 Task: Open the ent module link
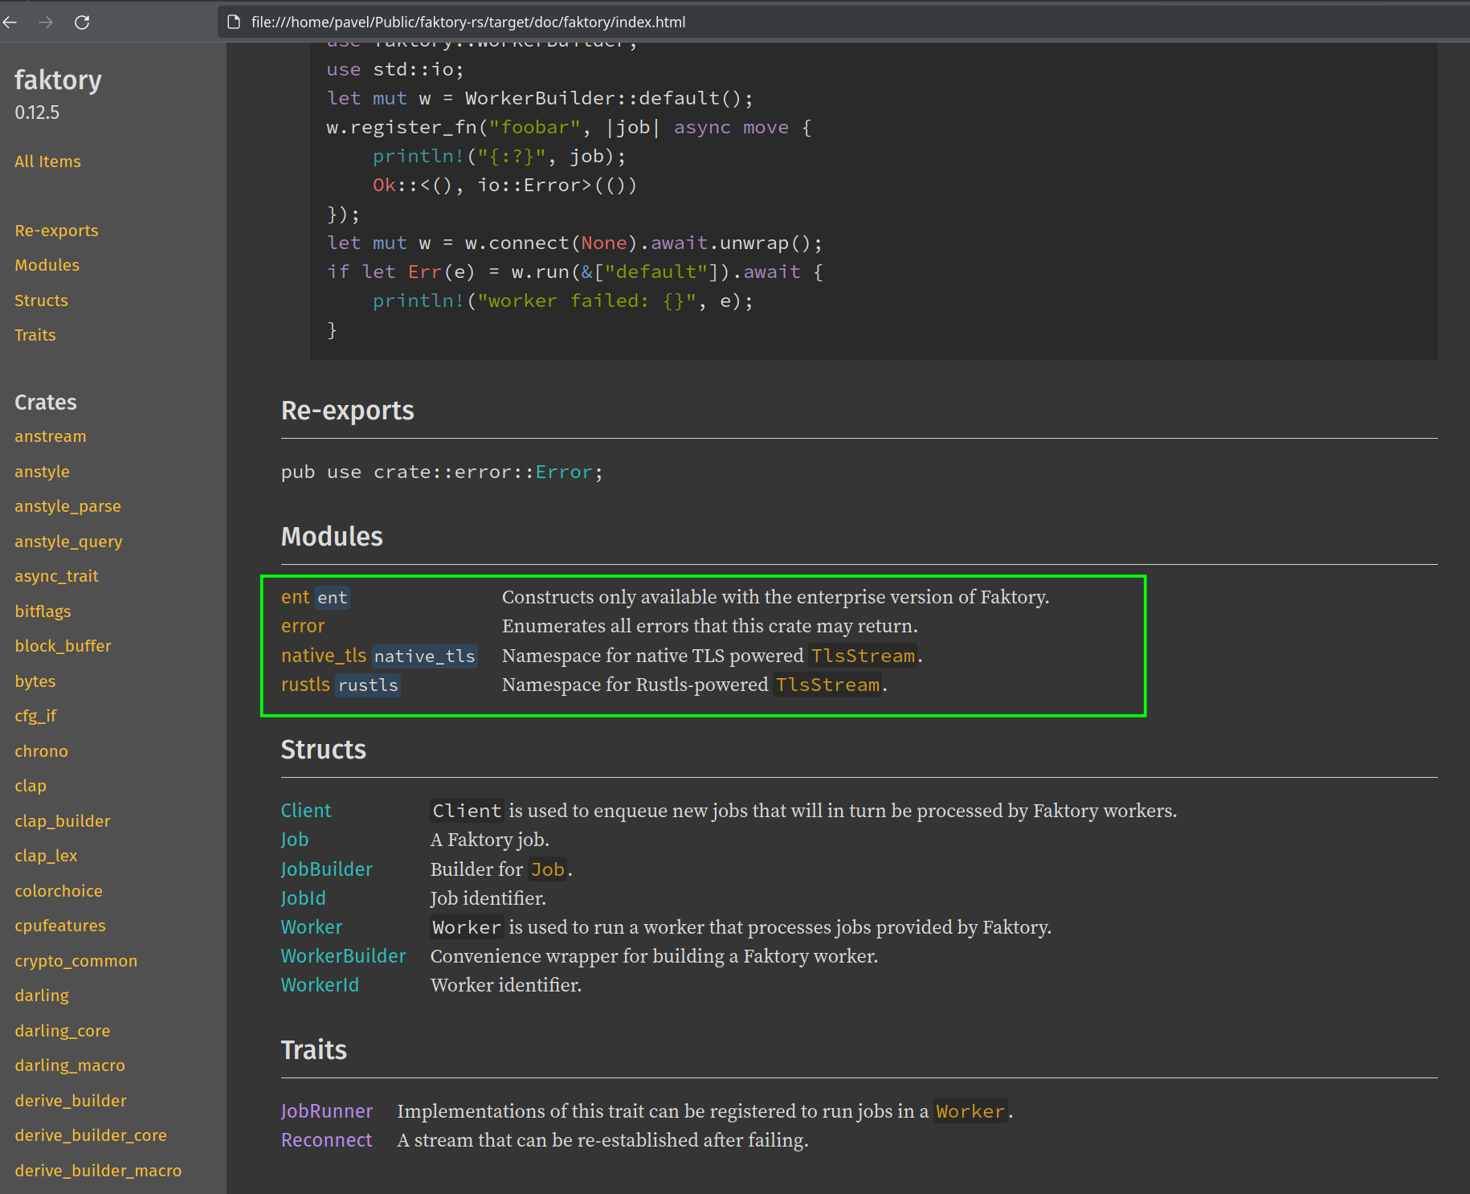coord(295,597)
